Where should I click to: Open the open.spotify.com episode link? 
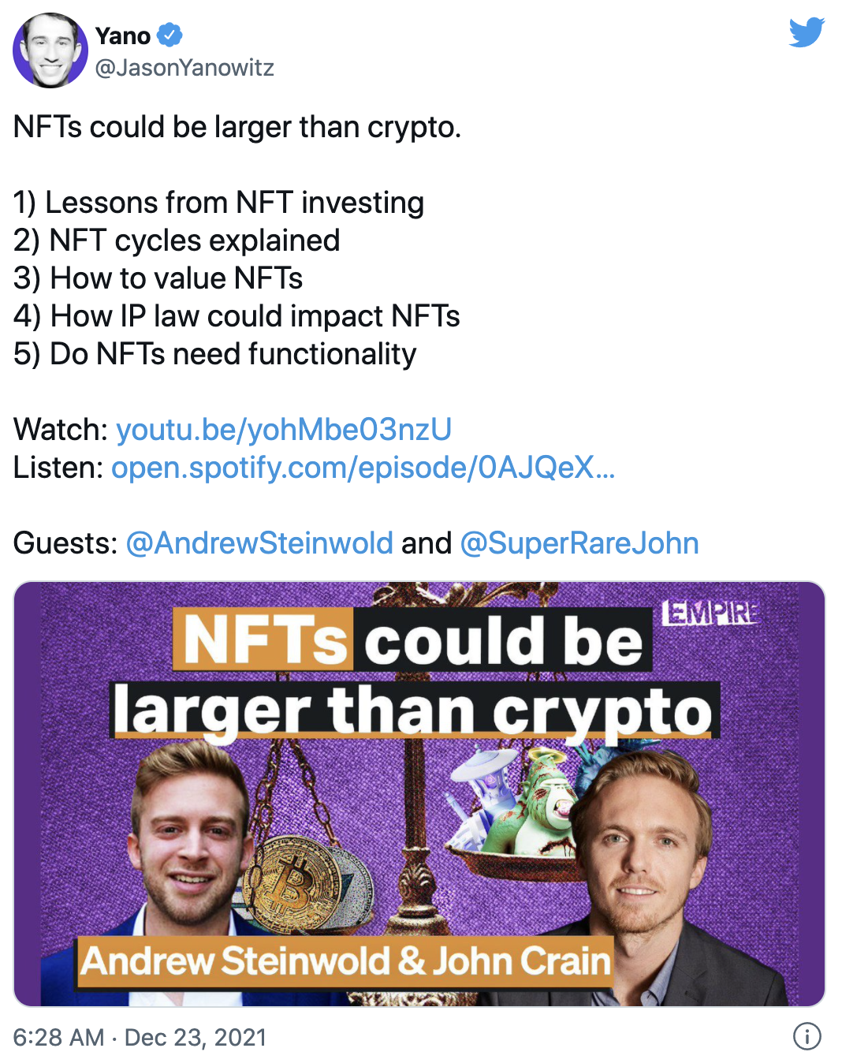pyautogui.click(x=363, y=468)
